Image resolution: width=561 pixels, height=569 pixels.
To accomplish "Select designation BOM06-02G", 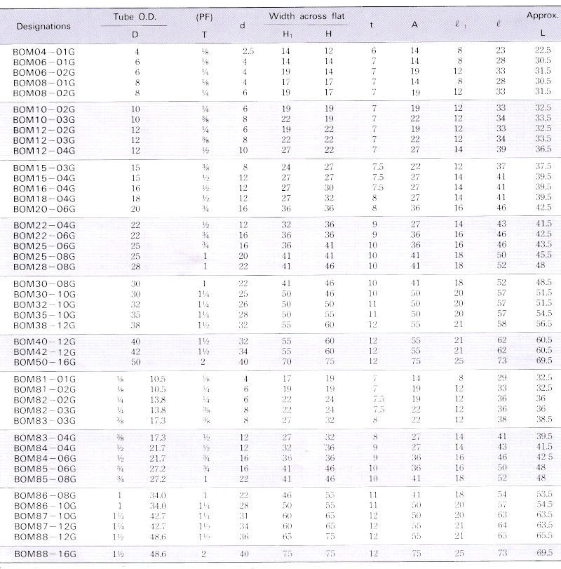I will (x=44, y=72).
